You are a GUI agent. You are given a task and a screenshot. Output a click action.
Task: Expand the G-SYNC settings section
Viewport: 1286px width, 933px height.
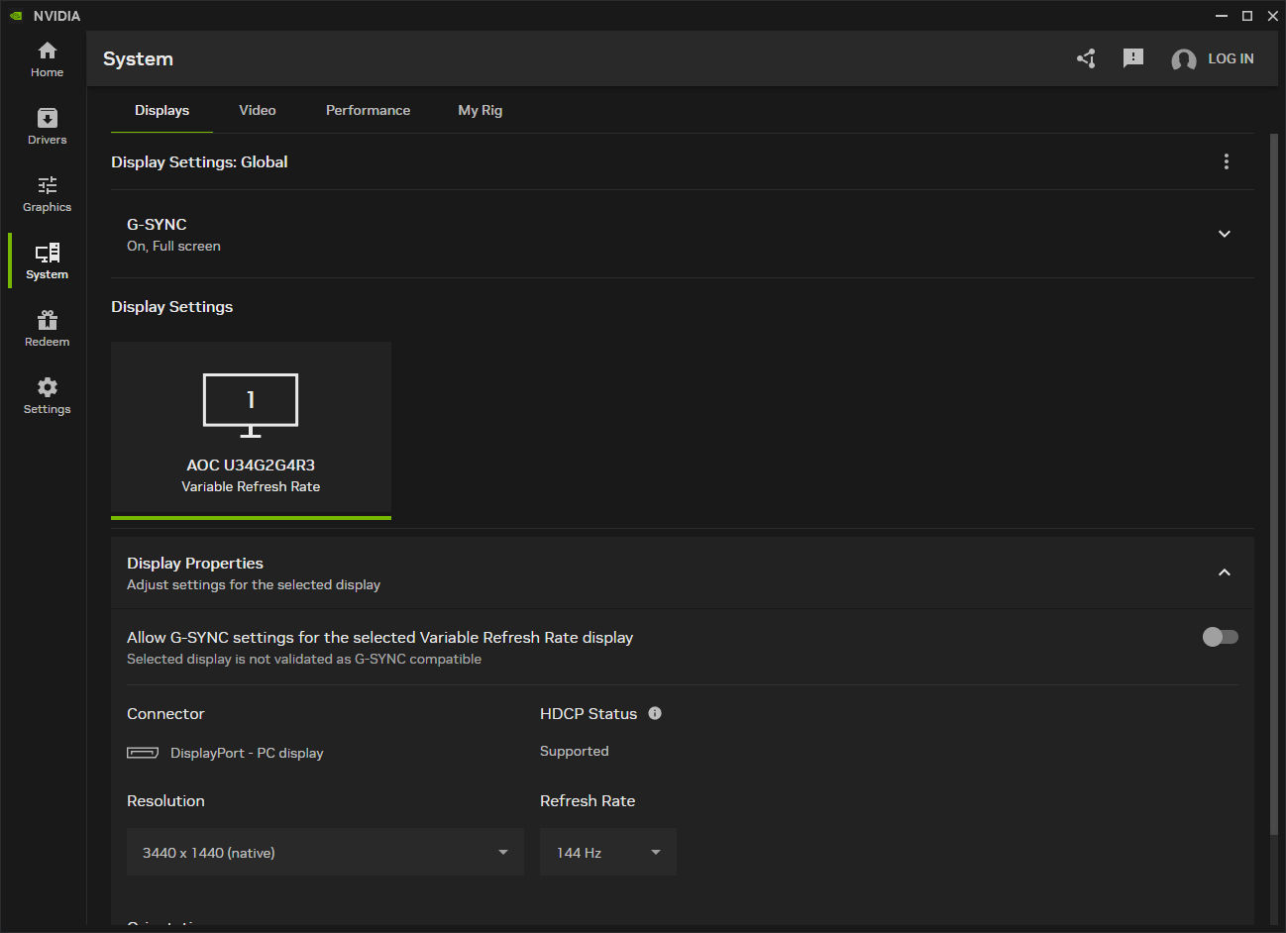tap(1224, 234)
